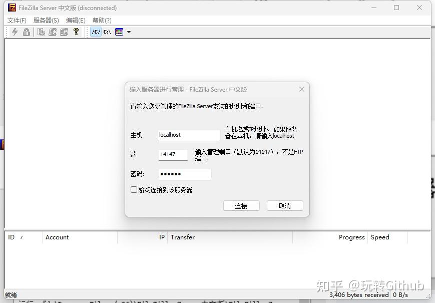Click the padlock lock-server toolbar icon
This screenshot has width=435, height=303.
pos(27,32)
